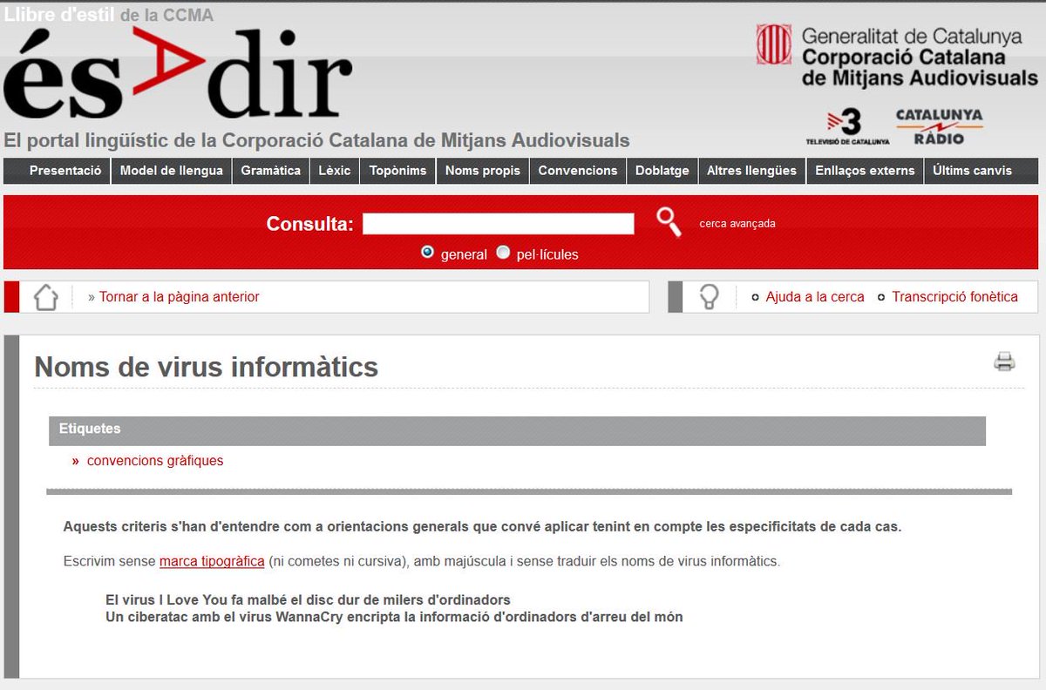Open the Presentació menu

pyautogui.click(x=65, y=171)
